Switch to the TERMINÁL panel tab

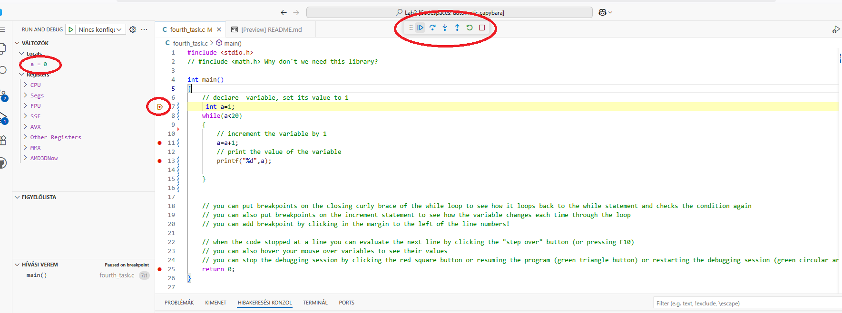point(315,303)
